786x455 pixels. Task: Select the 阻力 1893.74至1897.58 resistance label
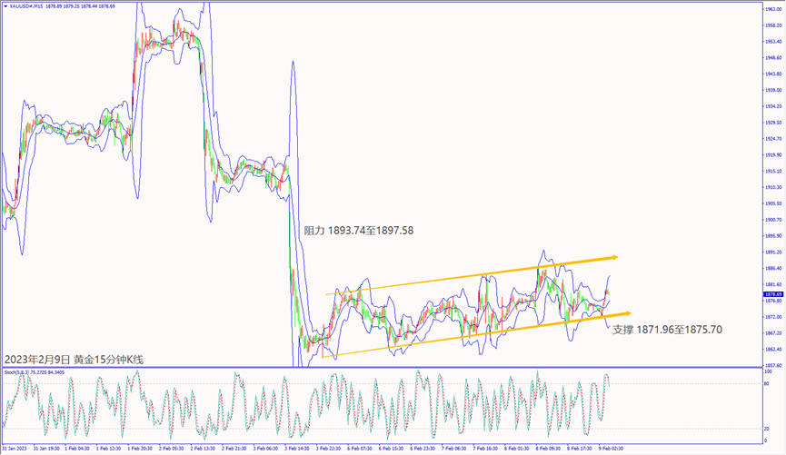coord(358,231)
